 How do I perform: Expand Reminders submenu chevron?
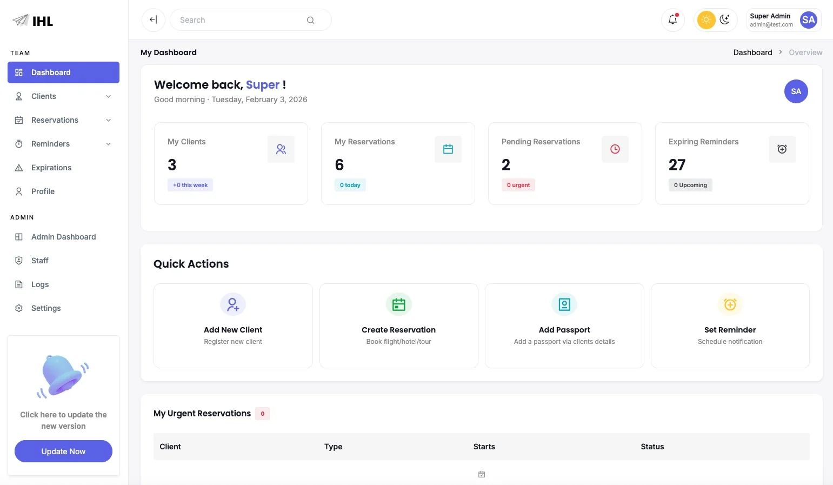pos(109,144)
